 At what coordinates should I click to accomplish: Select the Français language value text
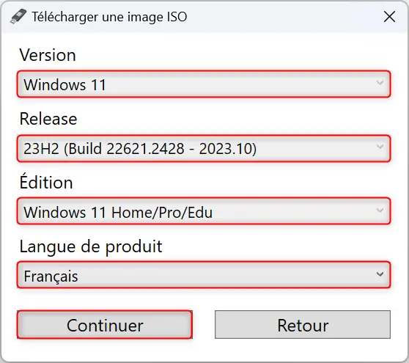[51, 276]
